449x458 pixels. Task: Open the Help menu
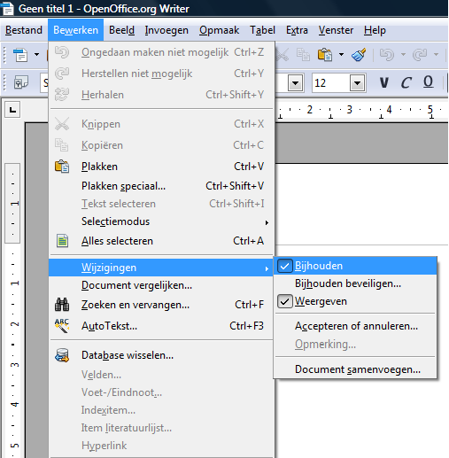pyautogui.click(x=375, y=30)
